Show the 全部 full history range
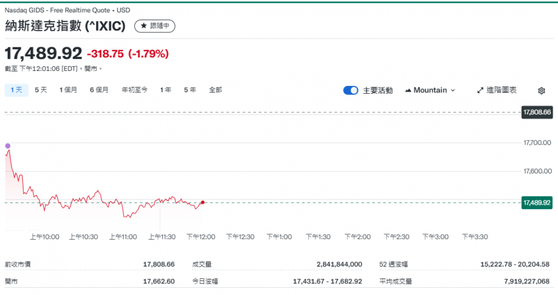Screen dimensions: 558x295 tap(215, 90)
